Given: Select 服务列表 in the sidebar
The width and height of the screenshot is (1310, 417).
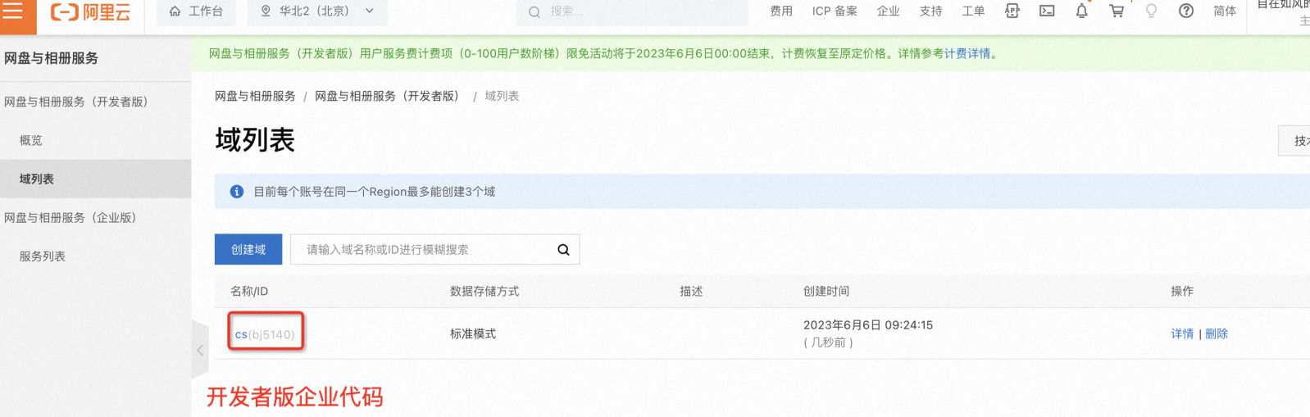Looking at the screenshot, I should coord(43,256).
